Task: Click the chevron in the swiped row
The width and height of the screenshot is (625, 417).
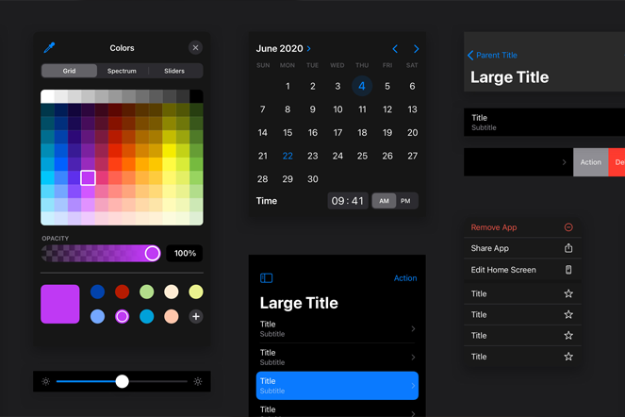Action: click(564, 162)
